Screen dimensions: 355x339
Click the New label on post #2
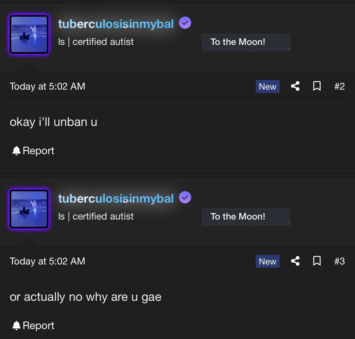[268, 86]
